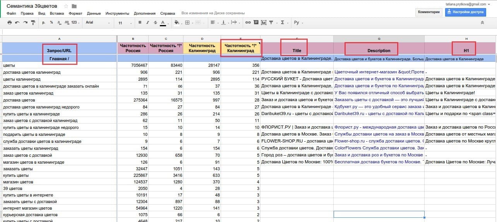Select the 'Daribuket39.ru' description cell
The width and height of the screenshot is (497, 222).
pyautogui.click(x=379, y=114)
